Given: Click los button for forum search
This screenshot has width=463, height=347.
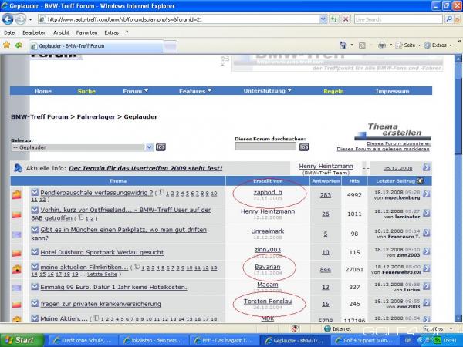Looking at the screenshot, I should pos(304,147).
